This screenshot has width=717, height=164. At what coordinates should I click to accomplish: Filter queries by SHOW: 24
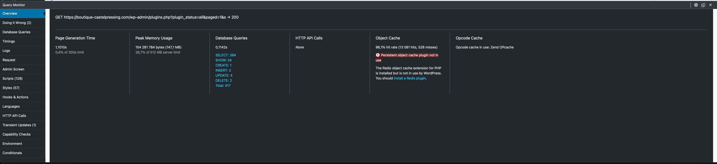(223, 60)
